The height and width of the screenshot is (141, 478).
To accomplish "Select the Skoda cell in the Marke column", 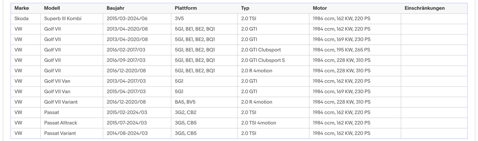I will [22, 19].
